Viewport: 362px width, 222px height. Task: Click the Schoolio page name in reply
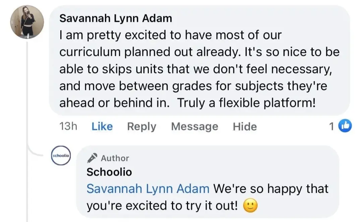tap(109, 172)
